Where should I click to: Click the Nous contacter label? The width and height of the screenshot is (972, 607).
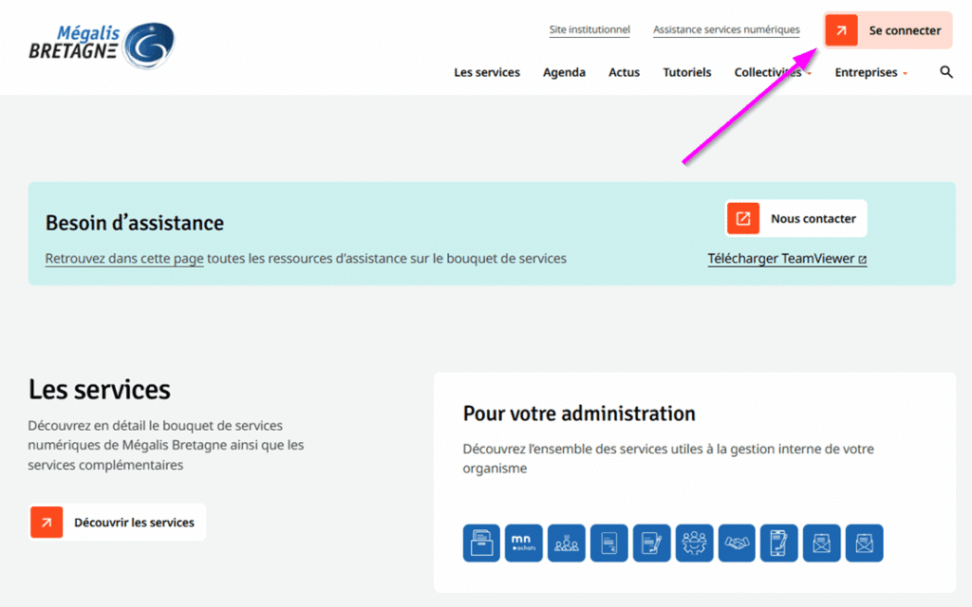[x=813, y=219]
